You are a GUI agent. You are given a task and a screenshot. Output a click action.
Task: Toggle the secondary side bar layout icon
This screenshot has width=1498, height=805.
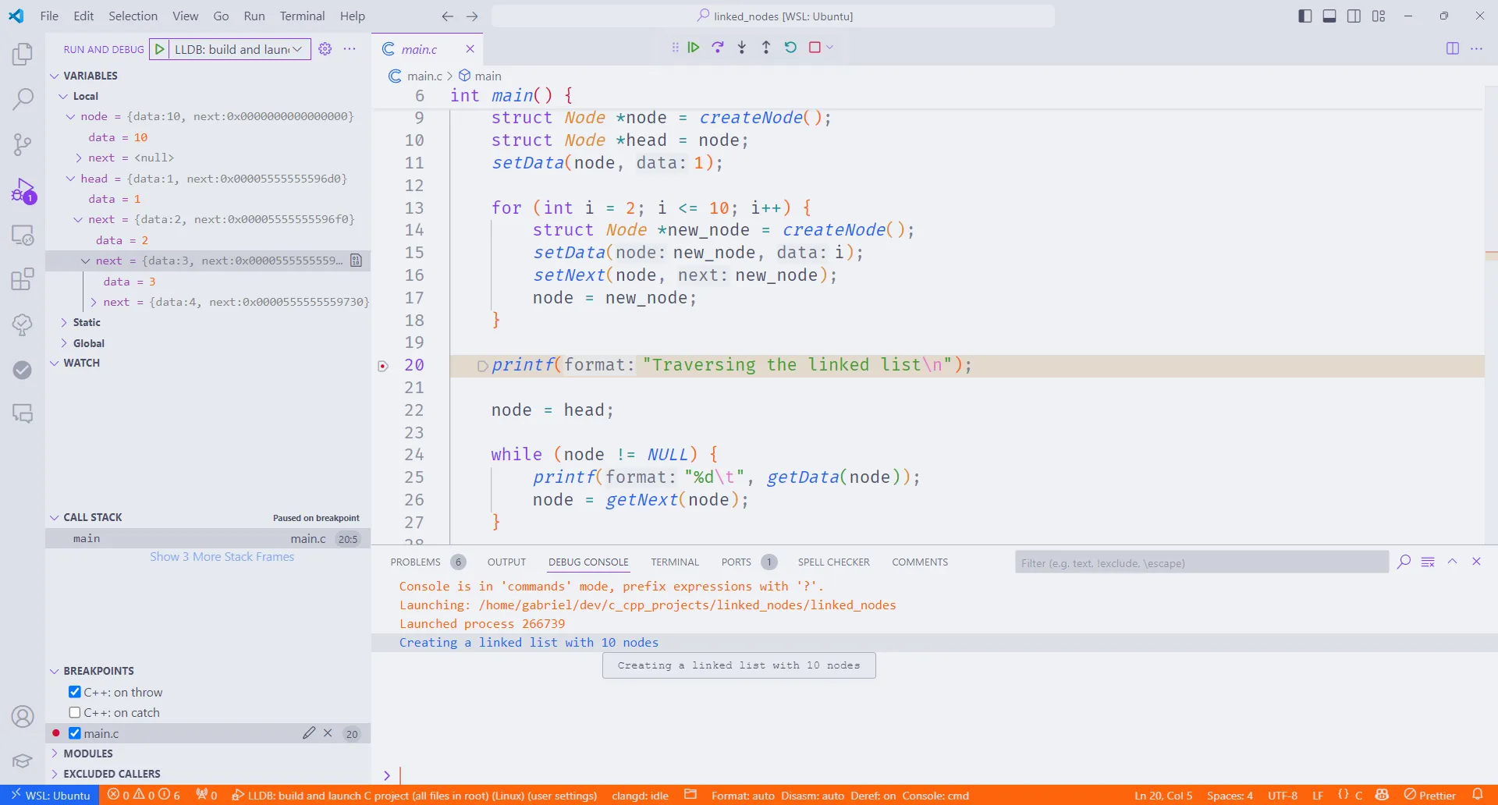coord(1354,16)
